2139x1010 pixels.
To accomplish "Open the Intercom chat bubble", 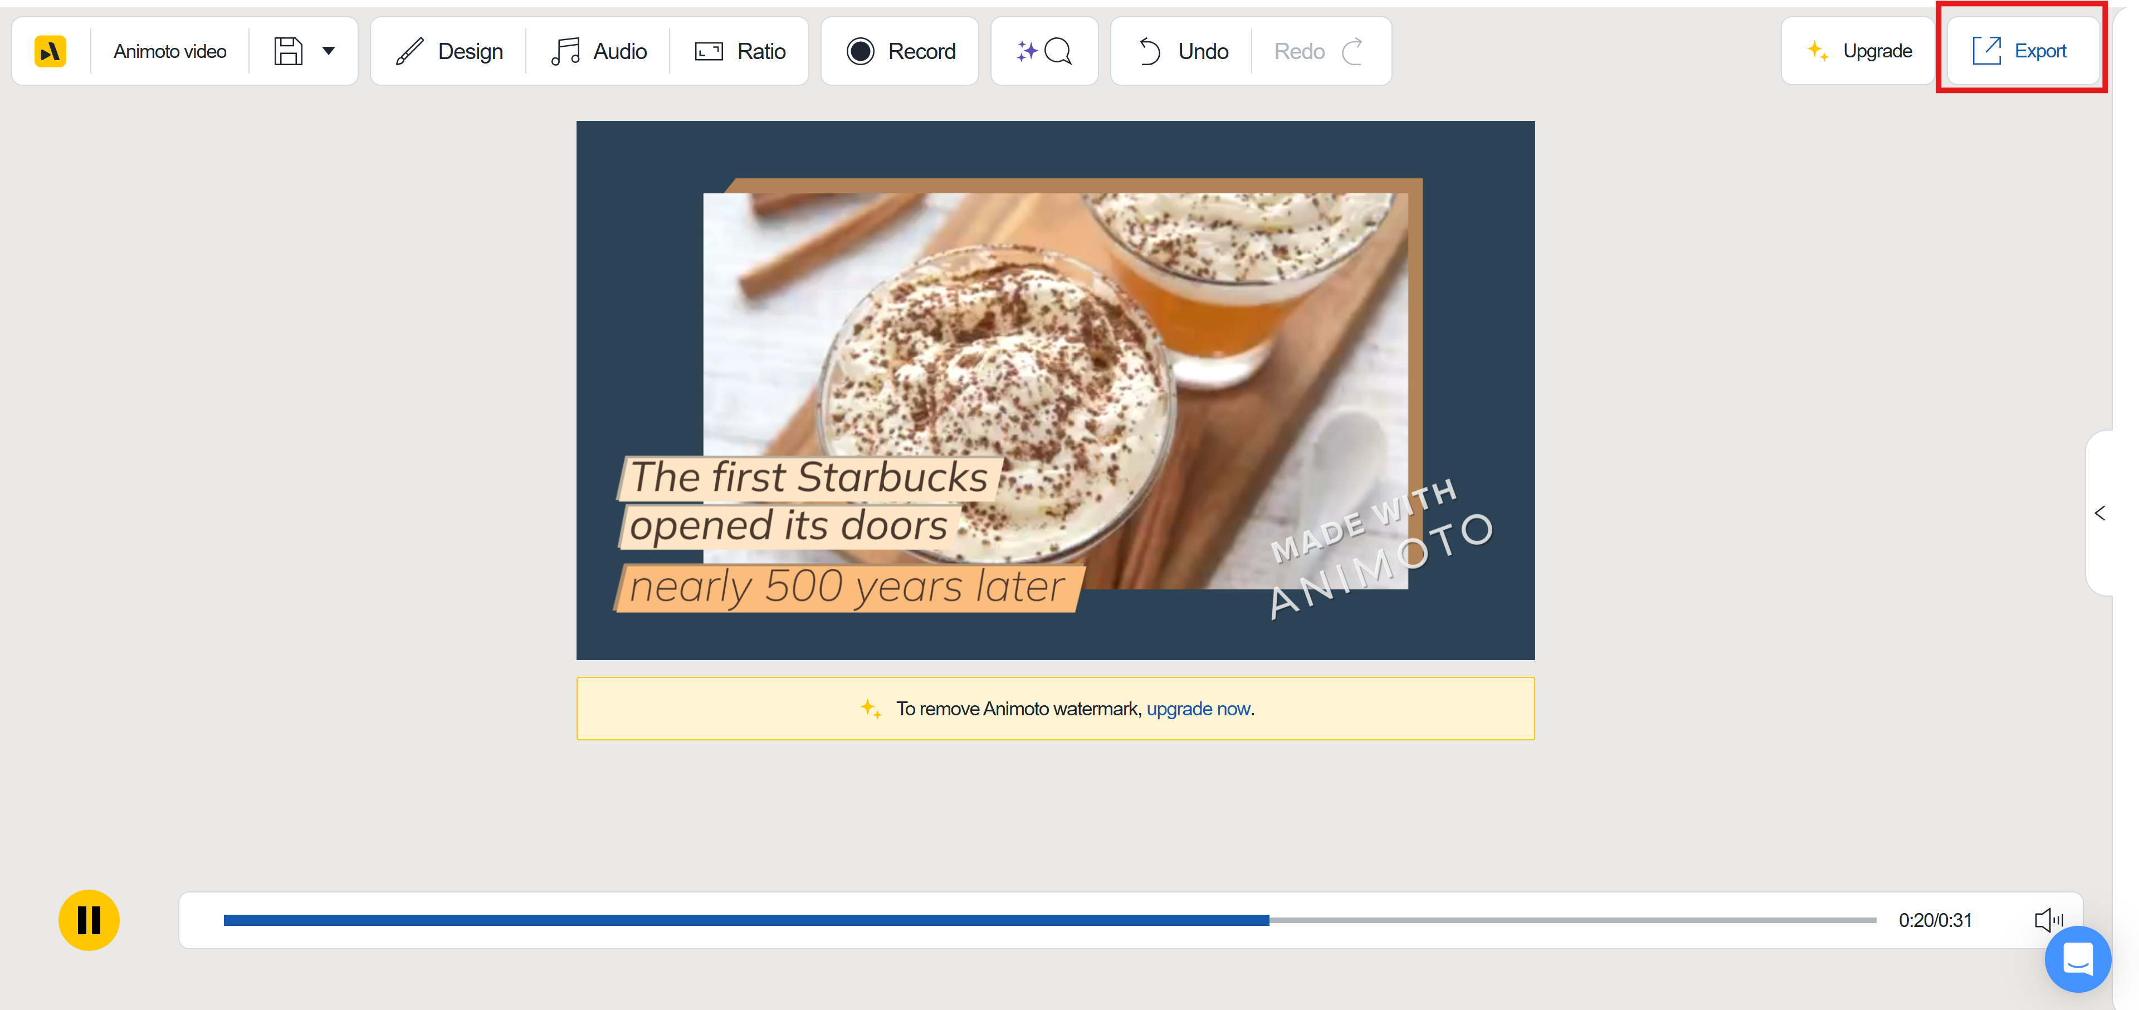I will (x=2078, y=959).
